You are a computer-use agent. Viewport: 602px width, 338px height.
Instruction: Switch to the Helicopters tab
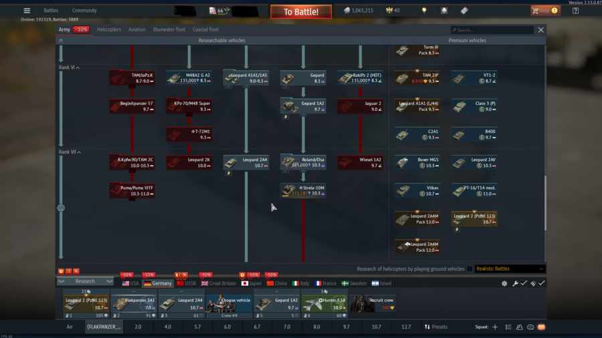pyautogui.click(x=109, y=29)
